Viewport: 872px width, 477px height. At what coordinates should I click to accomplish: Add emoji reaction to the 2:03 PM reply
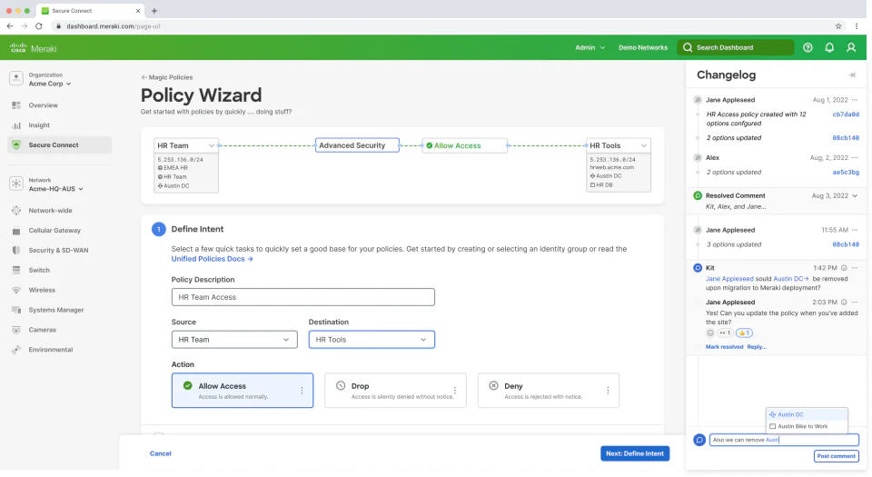click(x=844, y=303)
